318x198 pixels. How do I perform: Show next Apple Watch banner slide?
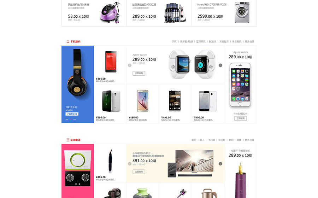[220, 65]
